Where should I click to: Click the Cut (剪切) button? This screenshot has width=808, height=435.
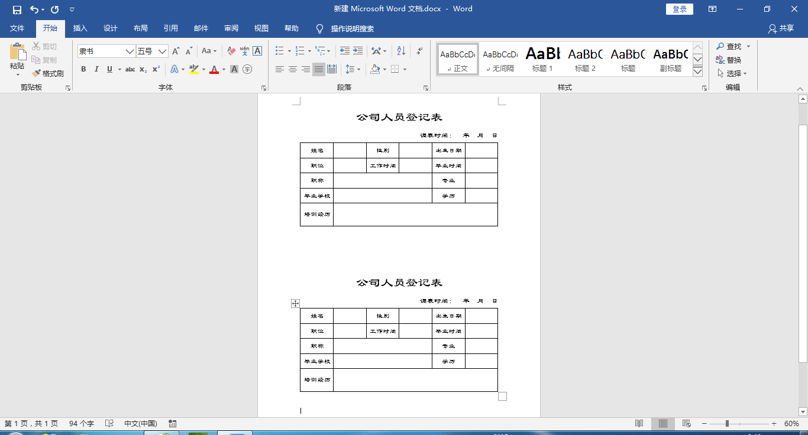pos(45,46)
